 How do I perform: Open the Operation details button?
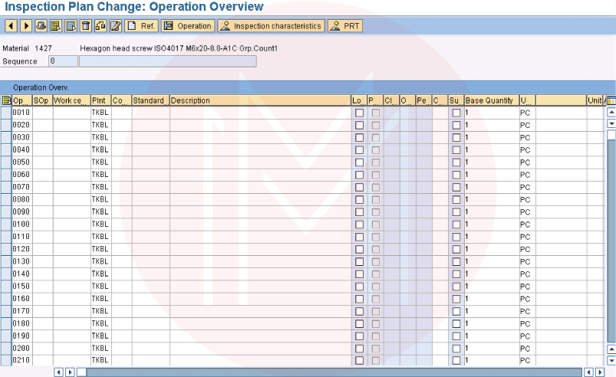pos(188,26)
